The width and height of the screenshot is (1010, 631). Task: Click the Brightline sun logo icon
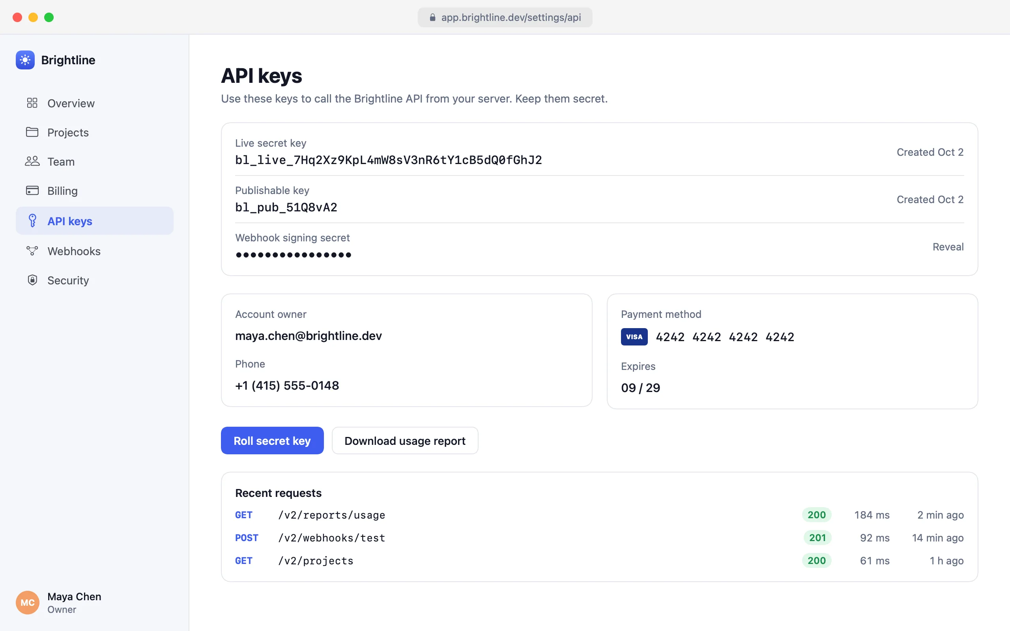pyautogui.click(x=25, y=60)
